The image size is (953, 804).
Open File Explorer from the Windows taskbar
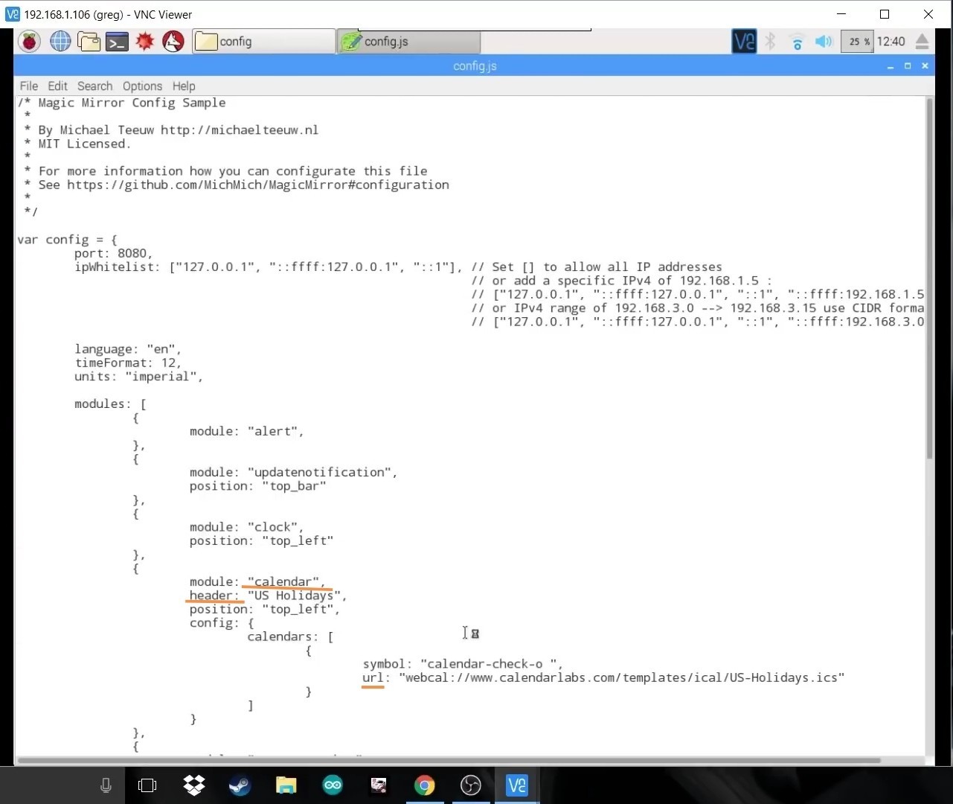286,785
